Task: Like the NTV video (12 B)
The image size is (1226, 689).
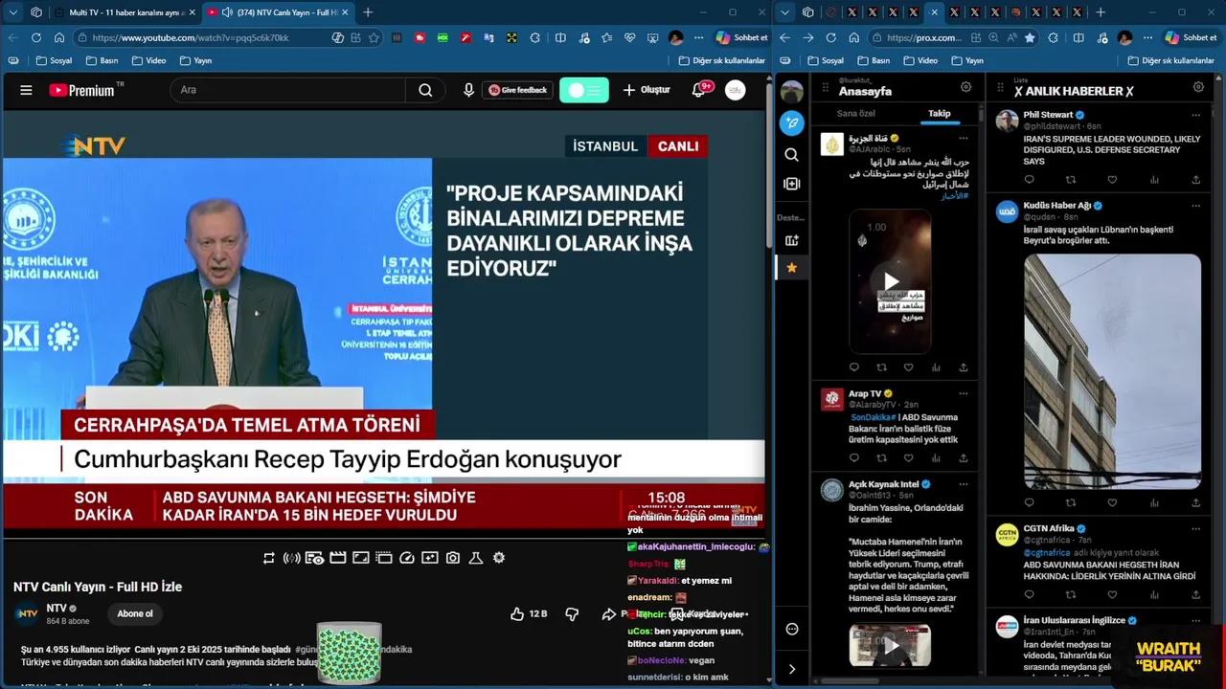Action: click(x=528, y=613)
